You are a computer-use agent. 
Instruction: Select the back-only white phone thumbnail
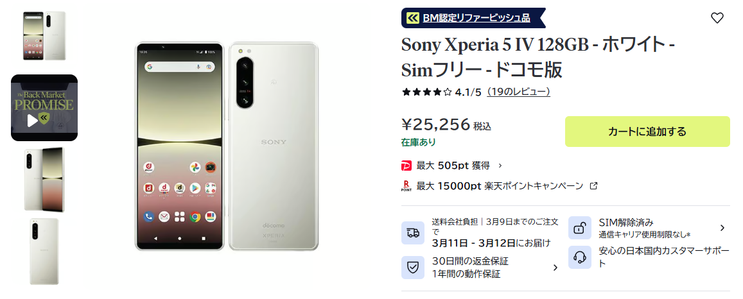44,252
